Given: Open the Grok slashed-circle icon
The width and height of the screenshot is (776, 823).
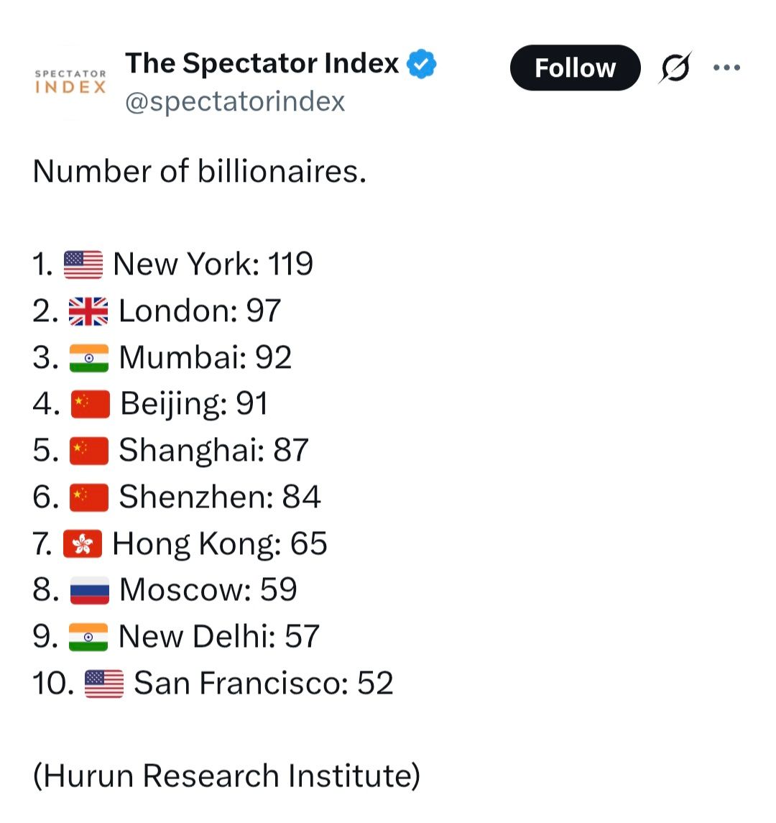Looking at the screenshot, I should (675, 68).
